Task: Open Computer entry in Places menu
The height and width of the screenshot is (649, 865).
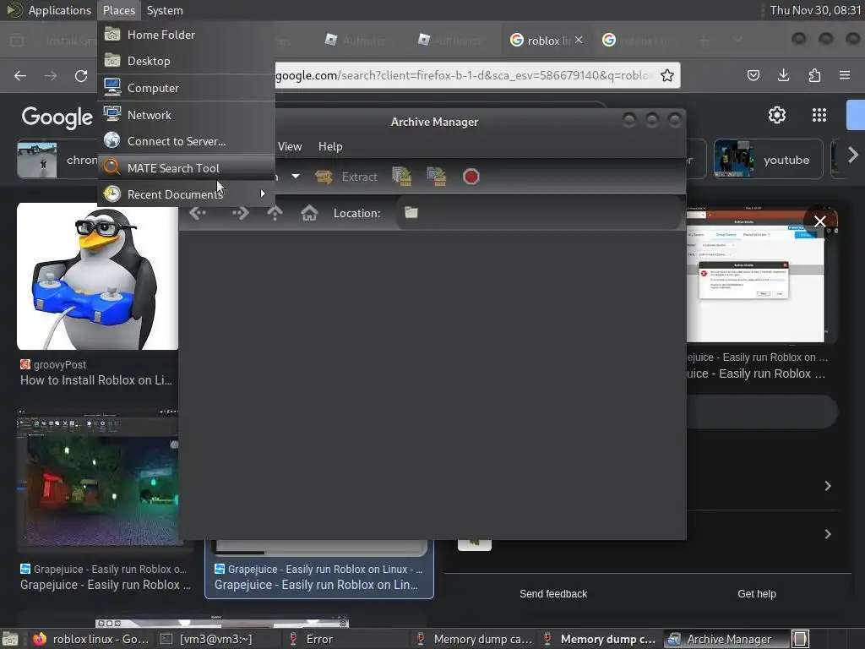Action: [186, 88]
